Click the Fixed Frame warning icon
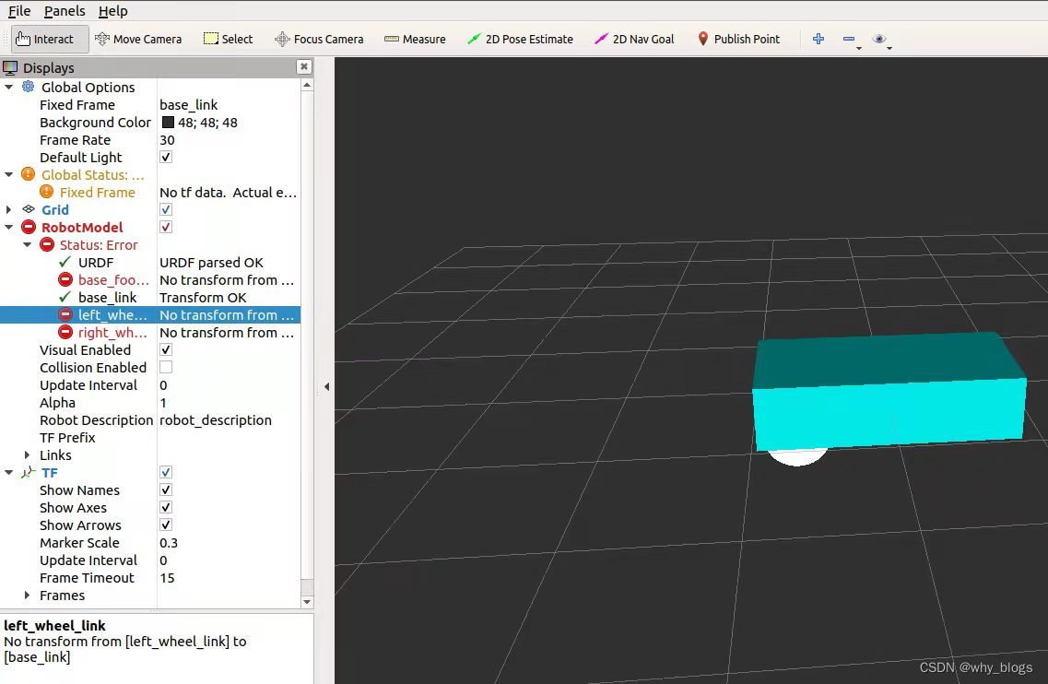The width and height of the screenshot is (1048, 684). click(x=46, y=192)
